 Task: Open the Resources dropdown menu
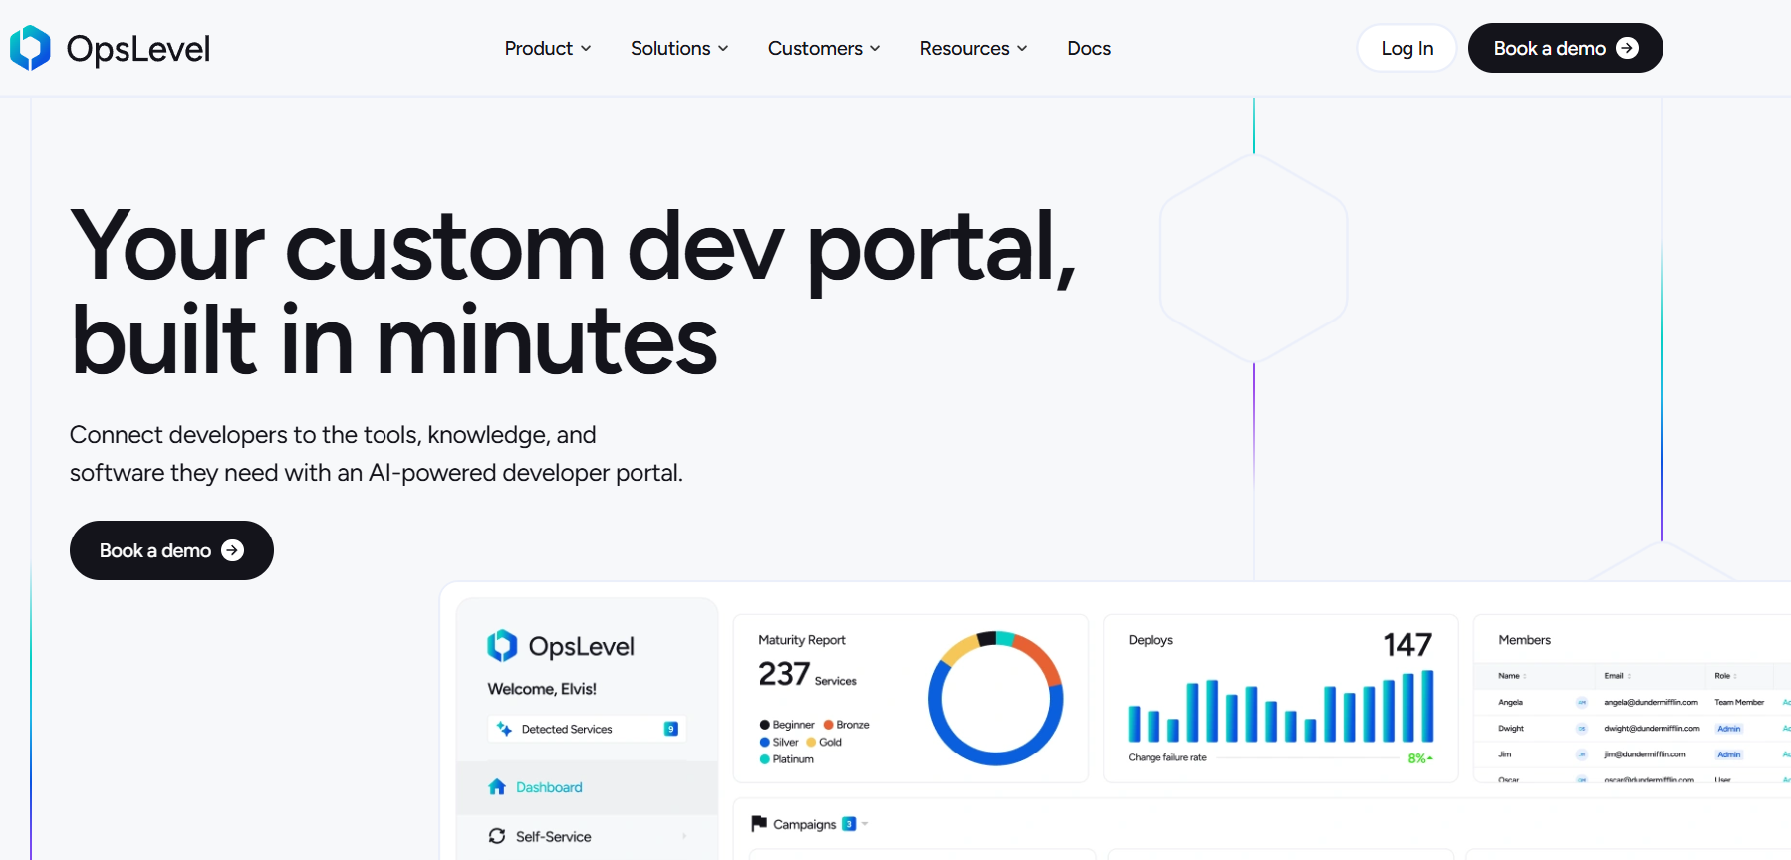[x=973, y=48]
